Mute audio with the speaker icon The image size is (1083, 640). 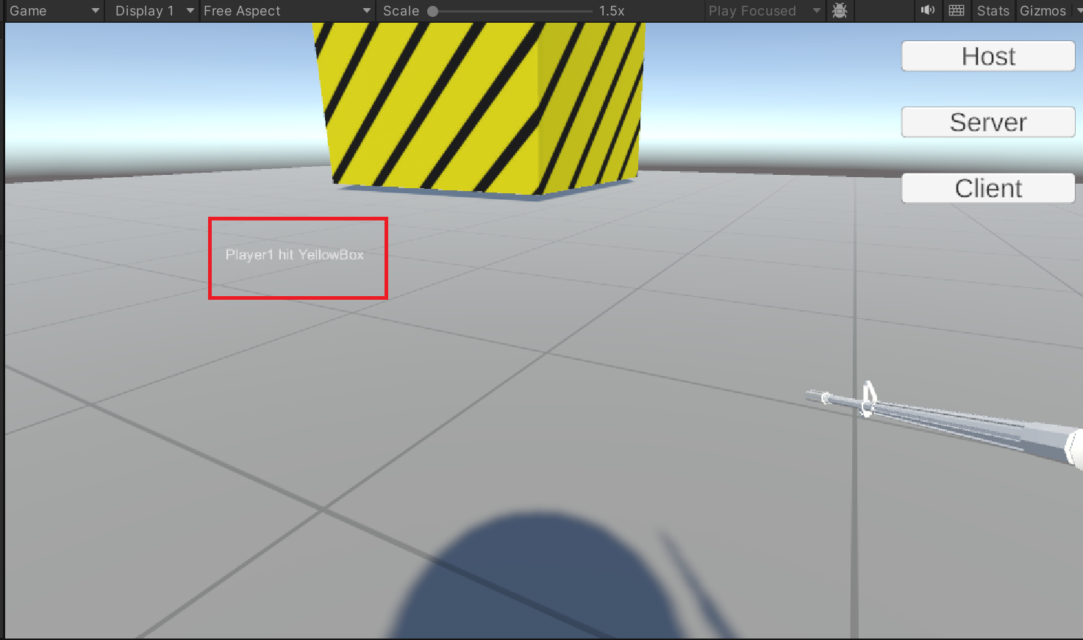click(928, 10)
